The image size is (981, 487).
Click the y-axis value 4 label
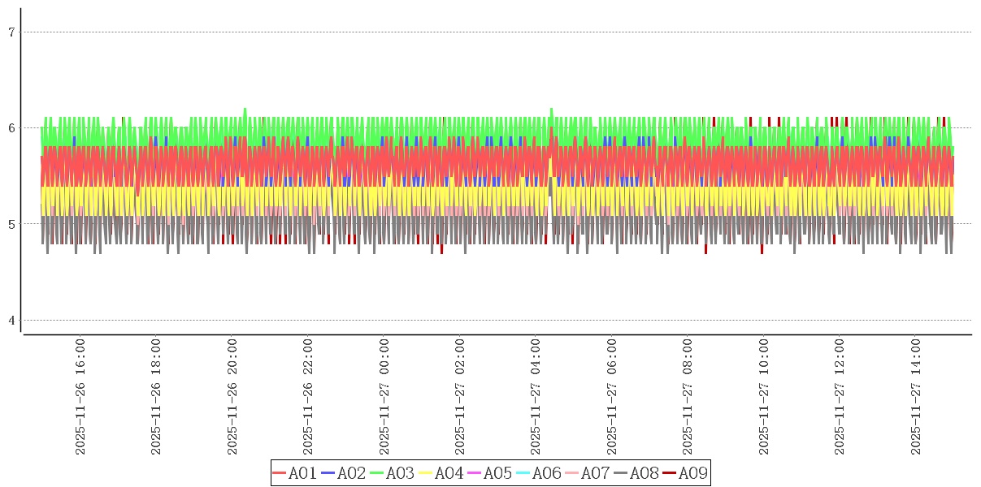click(11, 321)
